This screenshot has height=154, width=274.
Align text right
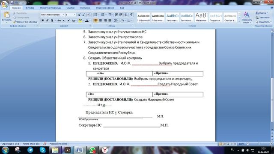click(x=105, y=21)
